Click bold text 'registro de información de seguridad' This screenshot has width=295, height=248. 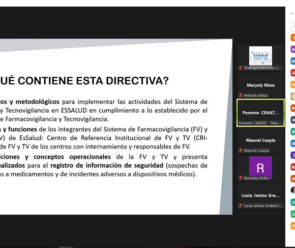point(107,165)
